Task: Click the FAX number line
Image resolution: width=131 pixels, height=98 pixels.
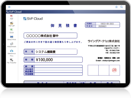Action: tap(113, 53)
